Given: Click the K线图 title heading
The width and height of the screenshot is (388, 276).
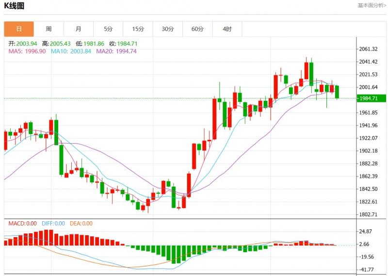Looking at the screenshot, I should click(14, 6).
